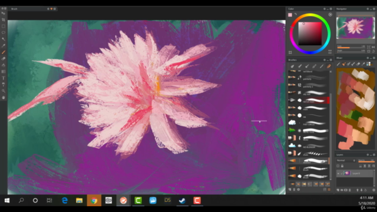Click the pink foreground color swatch
377x212 pixels.
[290, 15]
